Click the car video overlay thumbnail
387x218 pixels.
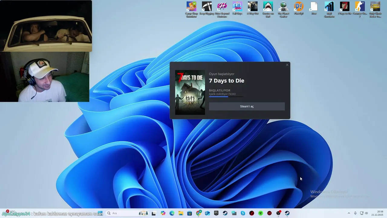point(46,26)
